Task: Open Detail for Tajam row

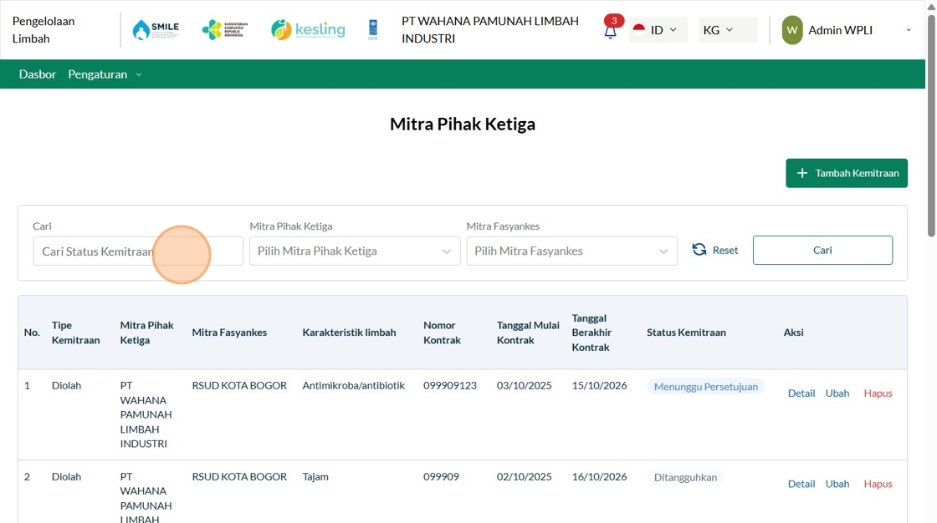Action: 801,484
